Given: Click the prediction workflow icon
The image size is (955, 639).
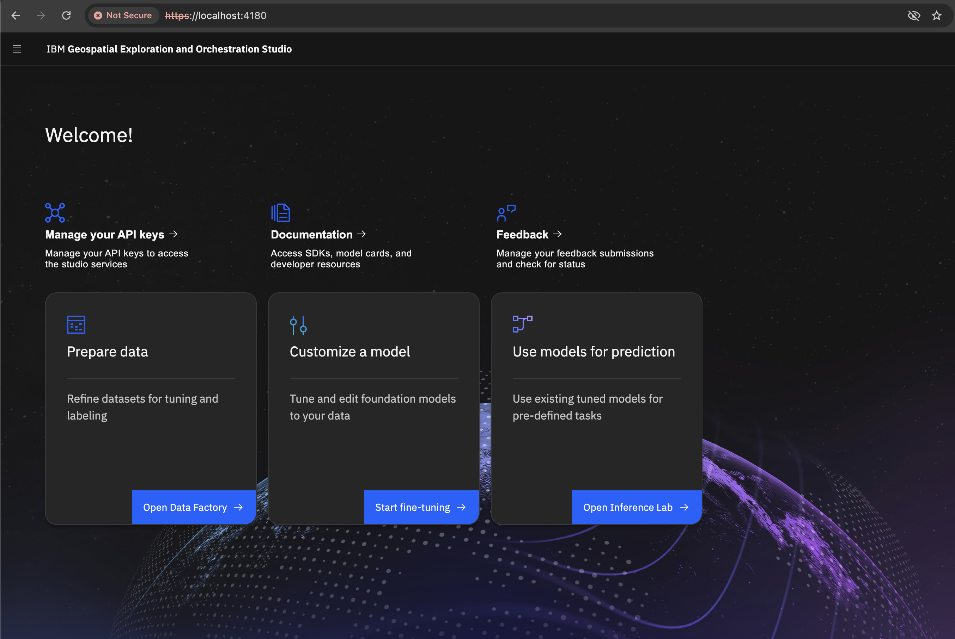Looking at the screenshot, I should (522, 324).
